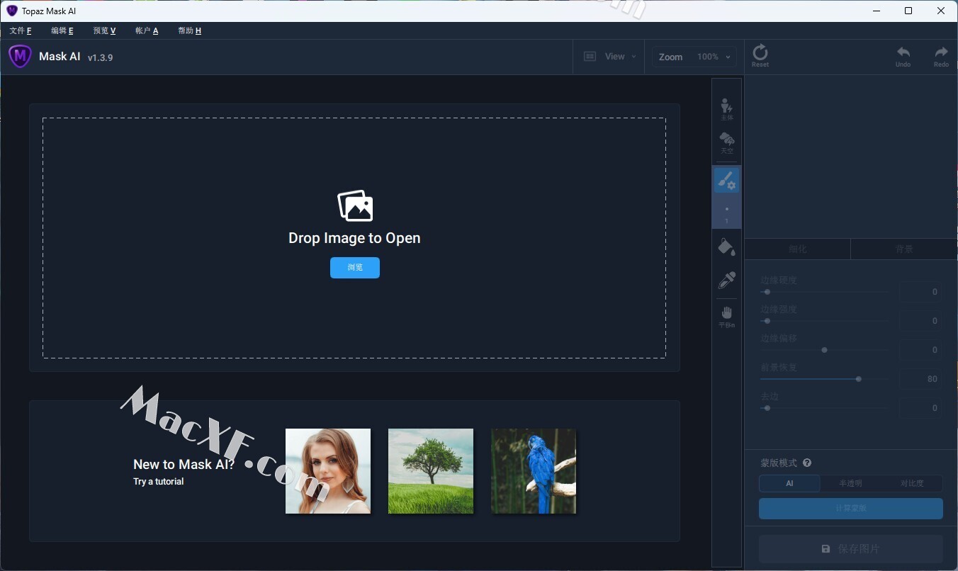Click the Reset icon
958x571 pixels.
[x=760, y=55]
